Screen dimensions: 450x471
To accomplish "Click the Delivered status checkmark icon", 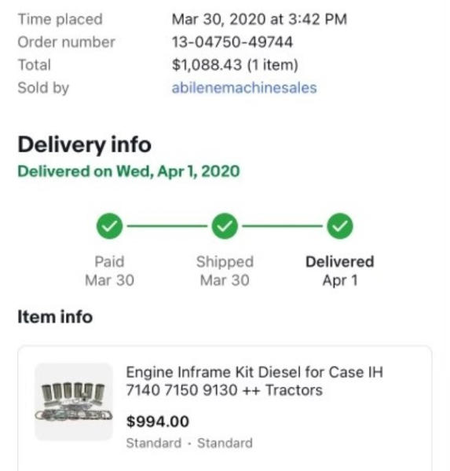I will click(x=340, y=226).
